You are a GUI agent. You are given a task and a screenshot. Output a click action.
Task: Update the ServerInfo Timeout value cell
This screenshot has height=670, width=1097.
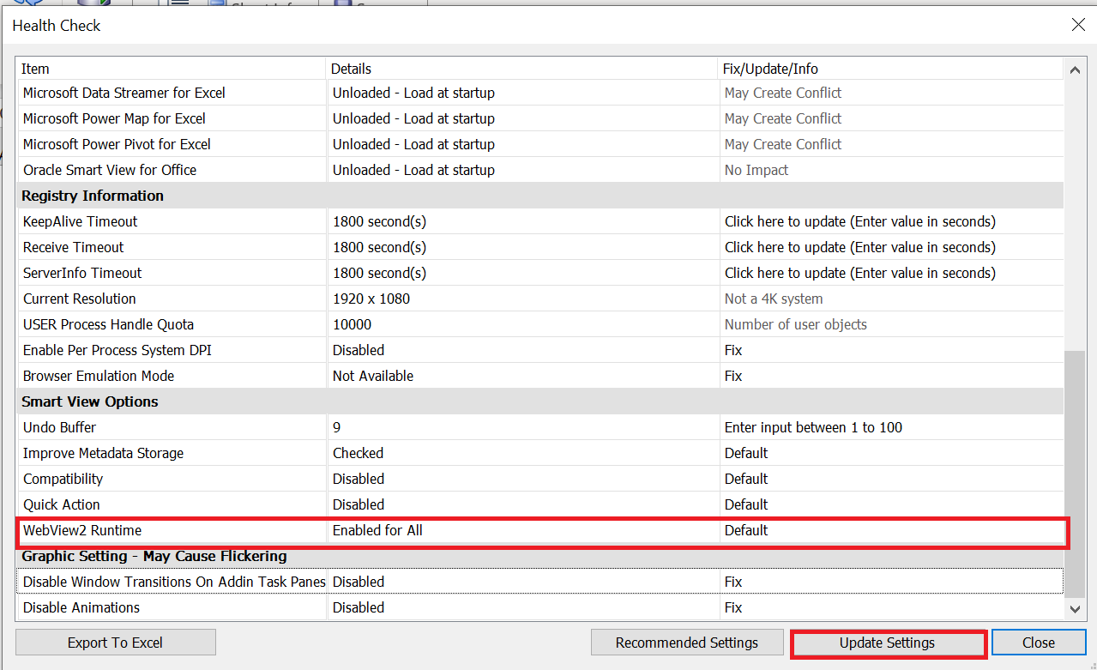pos(859,273)
